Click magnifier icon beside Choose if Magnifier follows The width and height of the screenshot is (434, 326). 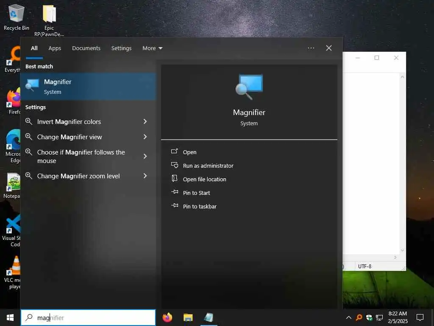[x=29, y=152]
